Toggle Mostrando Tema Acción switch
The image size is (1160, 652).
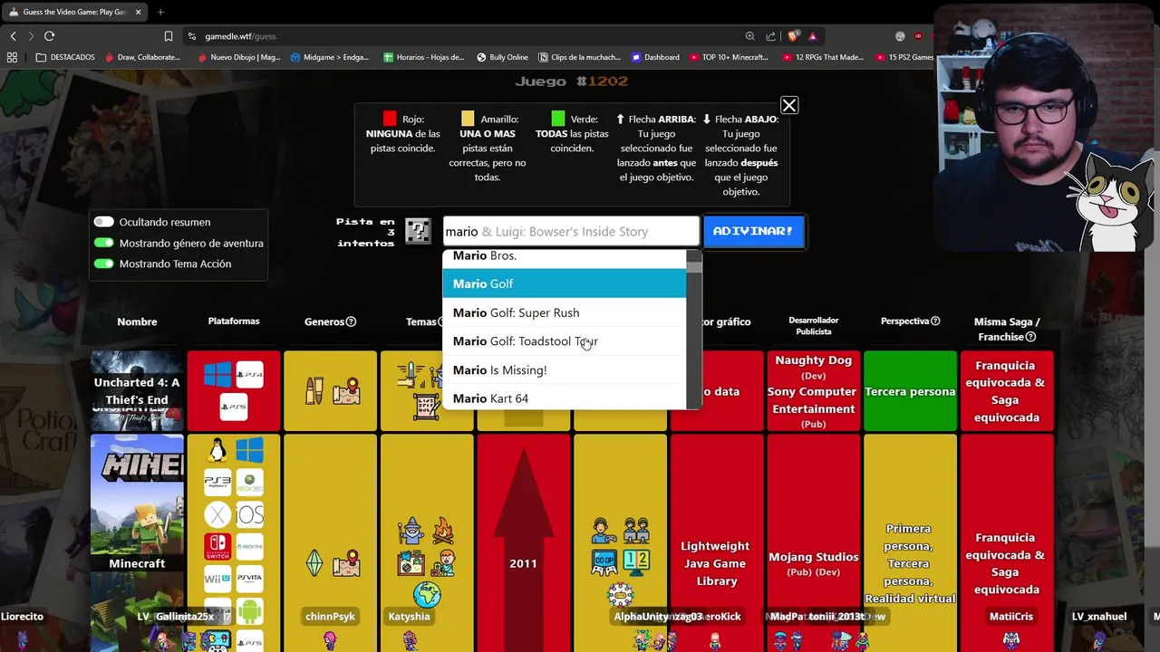103,264
